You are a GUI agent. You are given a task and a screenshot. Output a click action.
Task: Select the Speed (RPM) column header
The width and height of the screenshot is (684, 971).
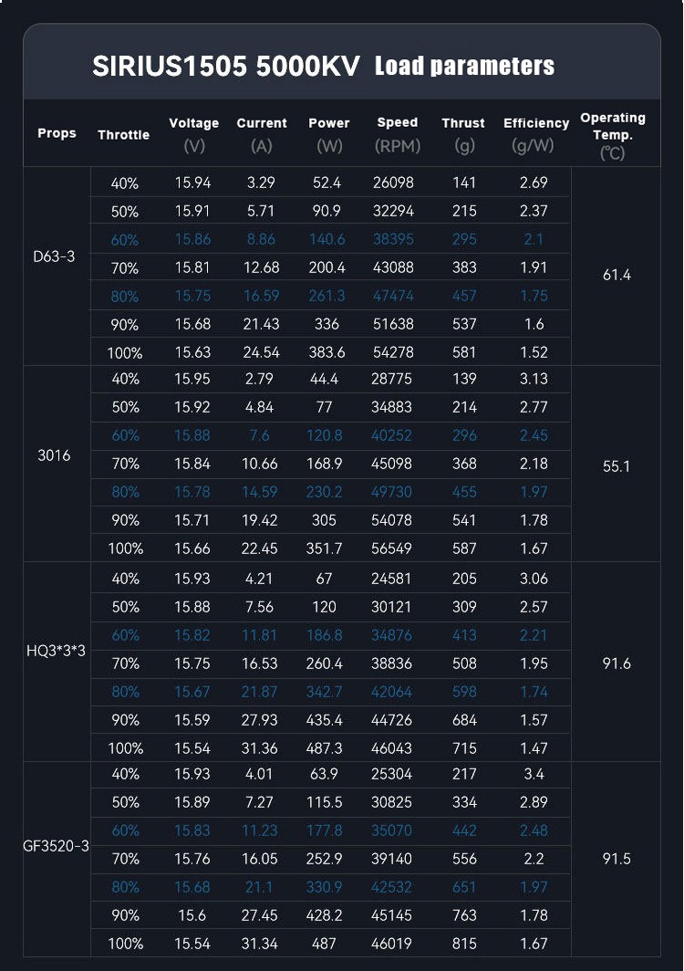coord(397,134)
